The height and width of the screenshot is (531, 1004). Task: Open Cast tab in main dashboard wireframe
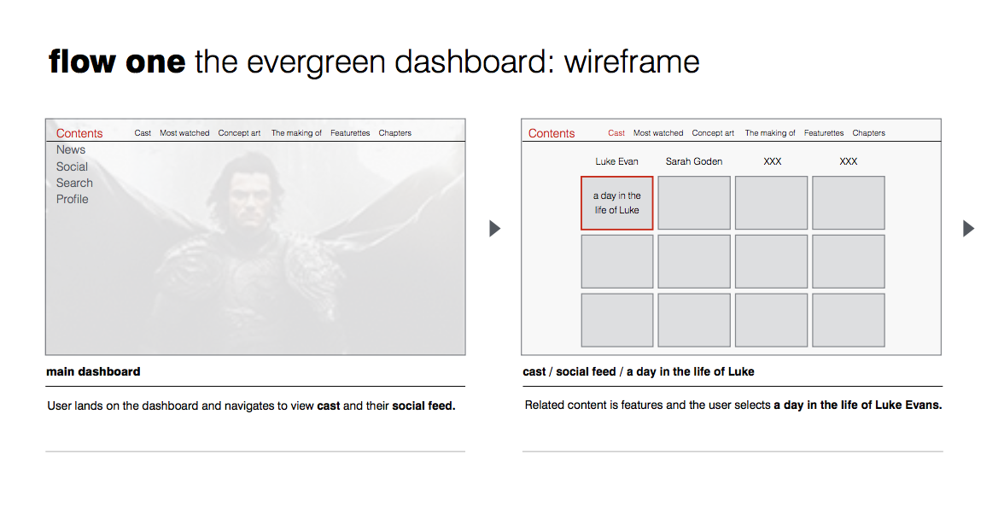[x=143, y=133]
